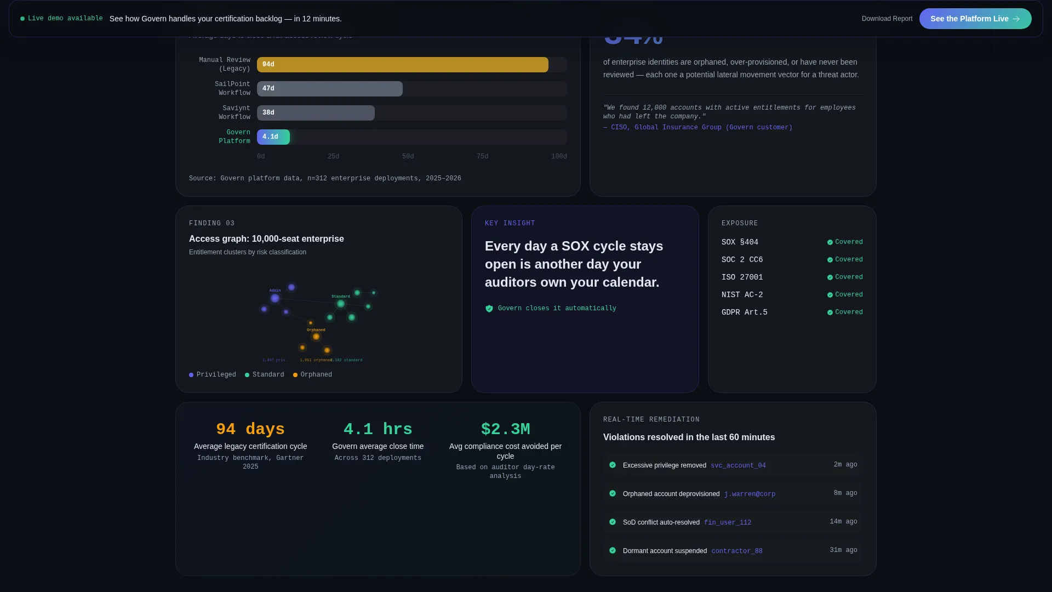Click the green check icon beside SOX §404

click(x=830, y=242)
